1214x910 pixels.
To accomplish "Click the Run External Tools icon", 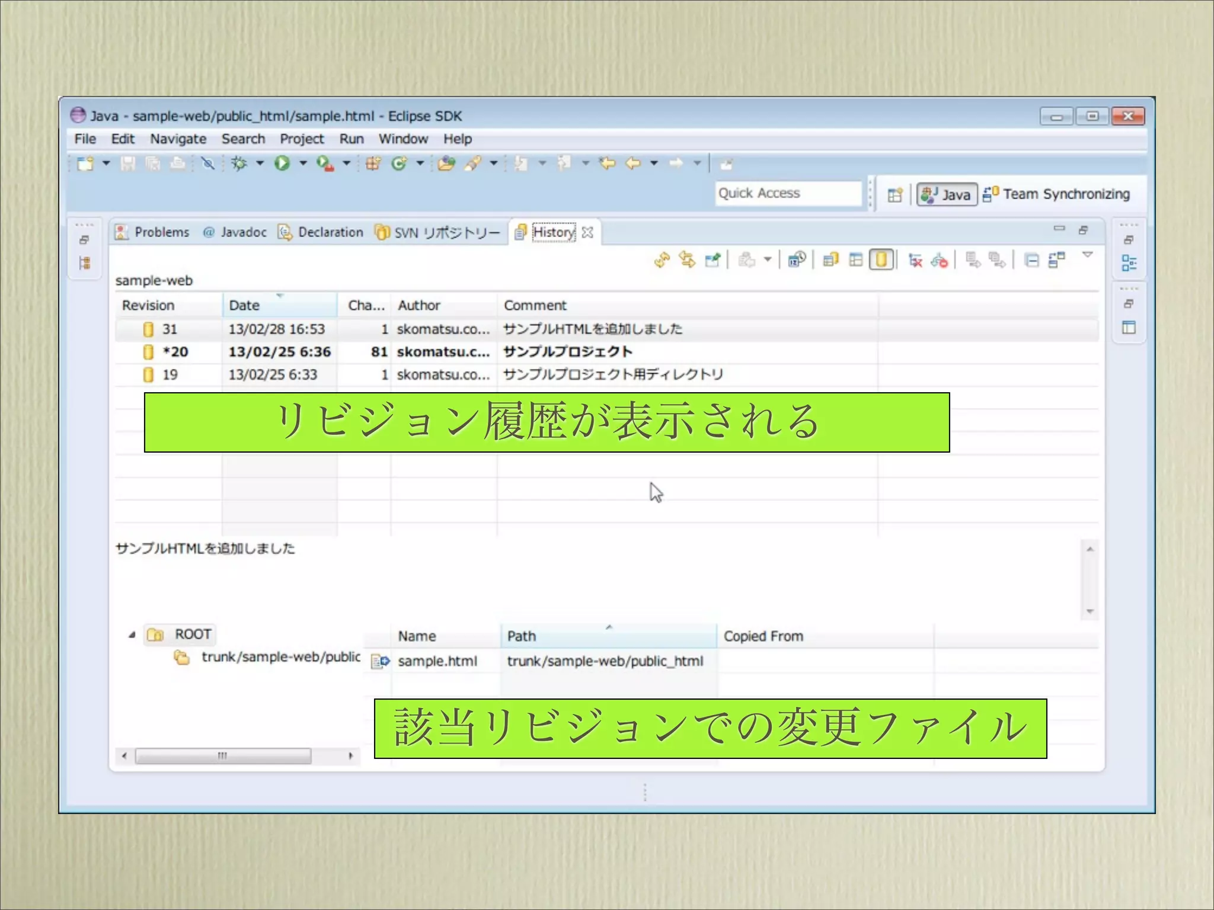I will (x=325, y=164).
